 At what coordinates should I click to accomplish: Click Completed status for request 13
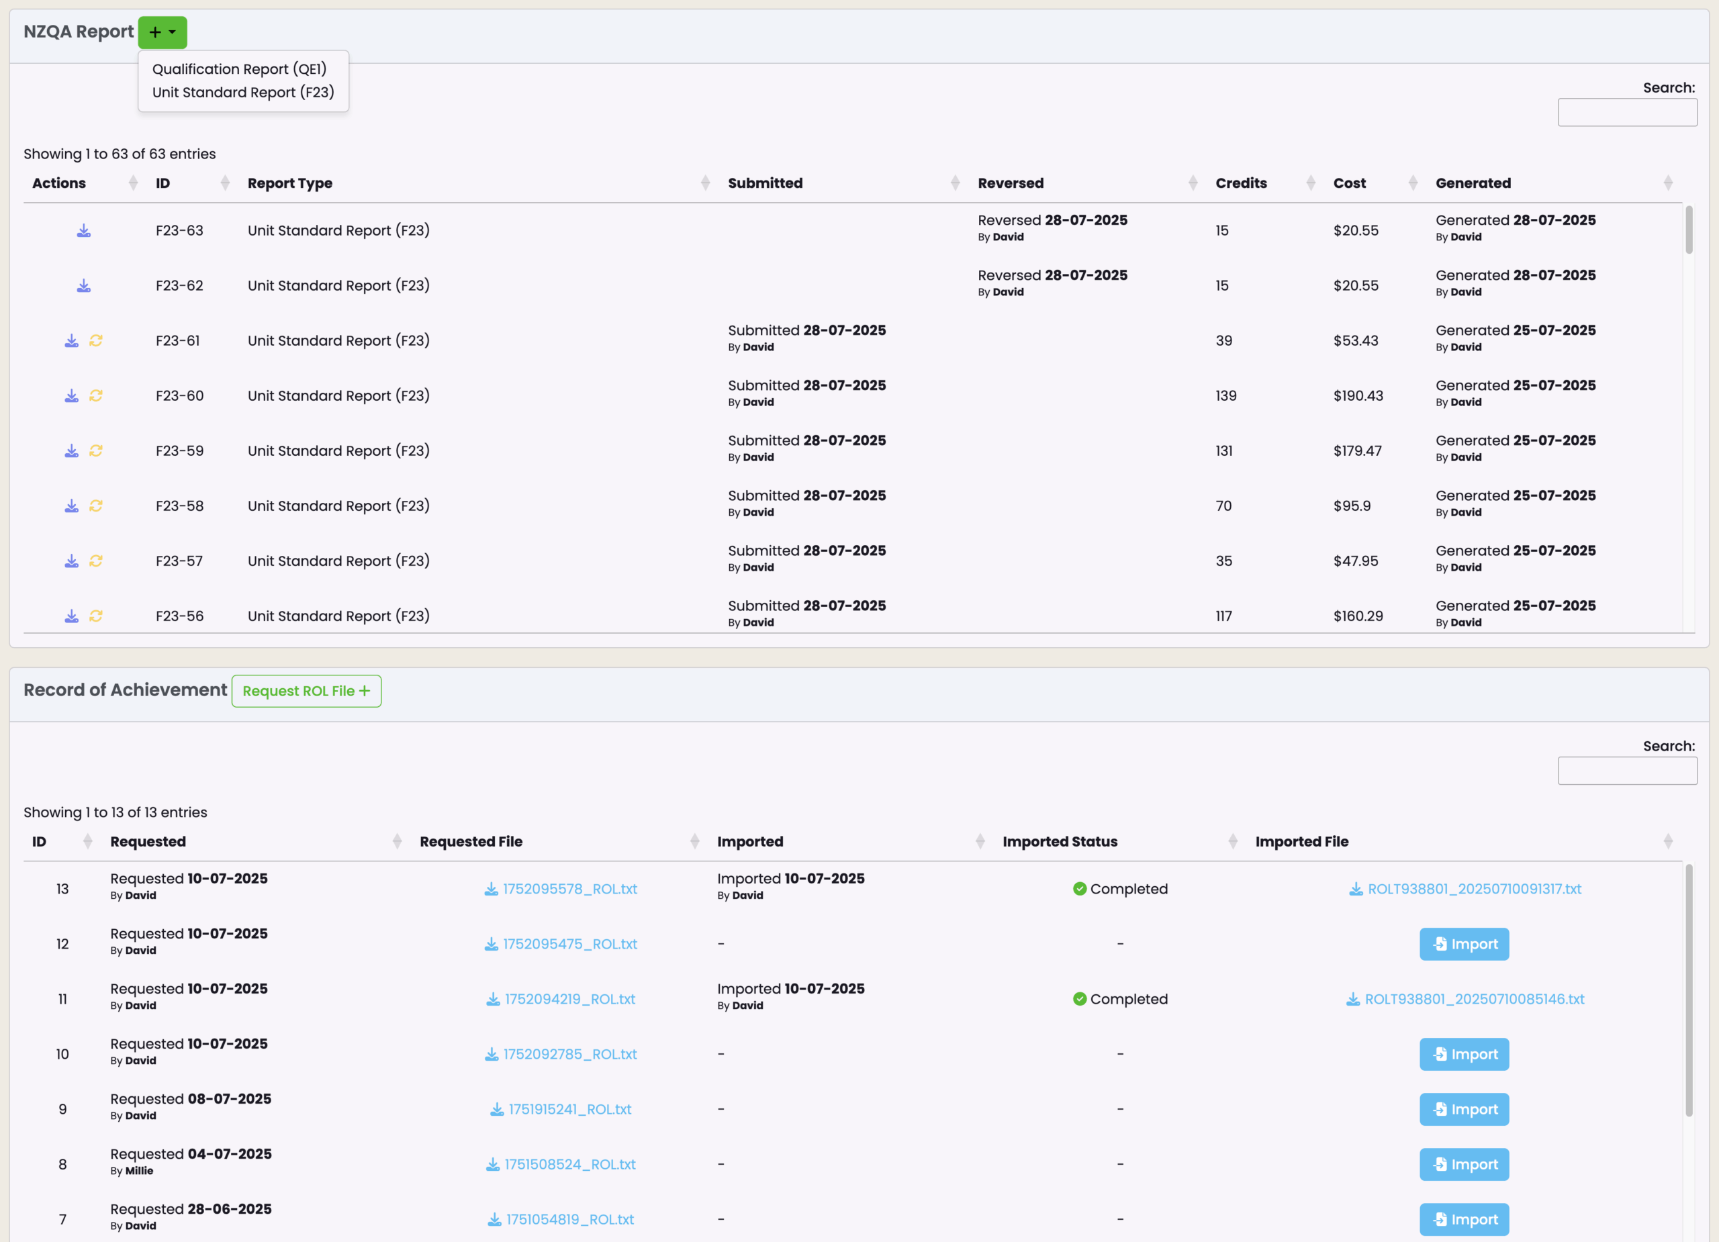(1120, 889)
